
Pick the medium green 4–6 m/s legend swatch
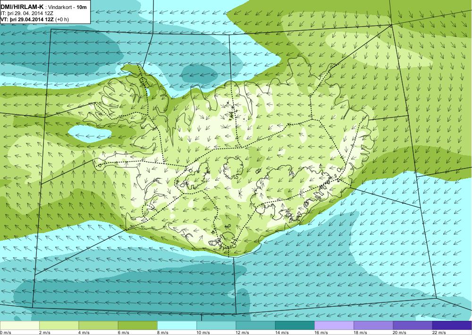[99, 326]
